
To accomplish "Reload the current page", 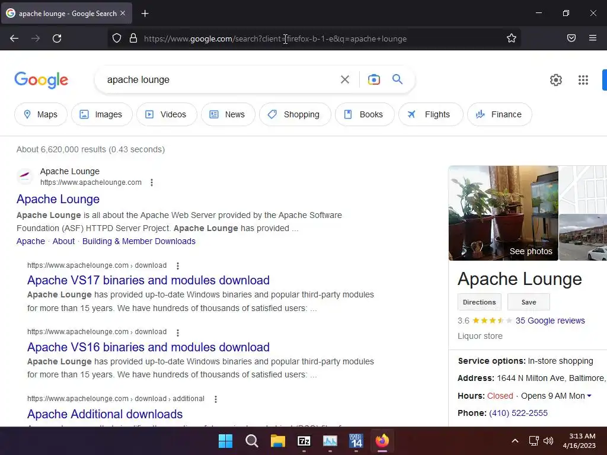I will (x=57, y=39).
